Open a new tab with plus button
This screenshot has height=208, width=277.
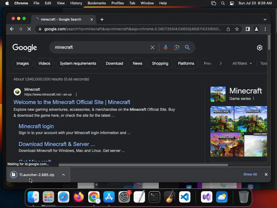click(x=102, y=19)
